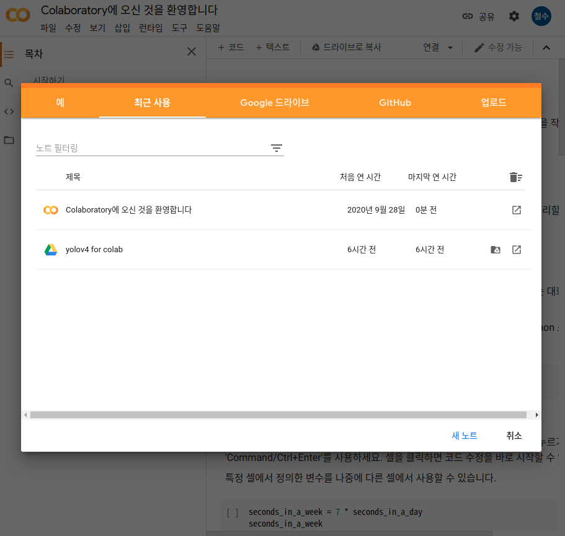Switch to the 업로드 tab

494,103
